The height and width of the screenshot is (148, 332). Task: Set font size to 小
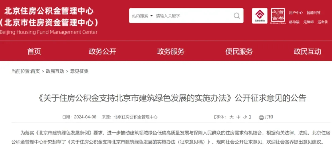click(x=245, y=117)
